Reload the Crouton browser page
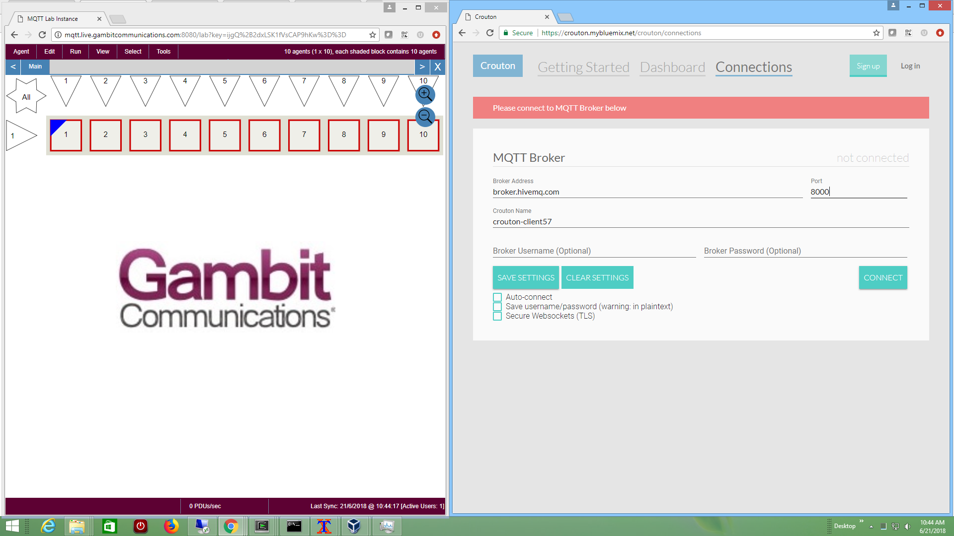Image resolution: width=954 pixels, height=536 pixels. (x=490, y=33)
